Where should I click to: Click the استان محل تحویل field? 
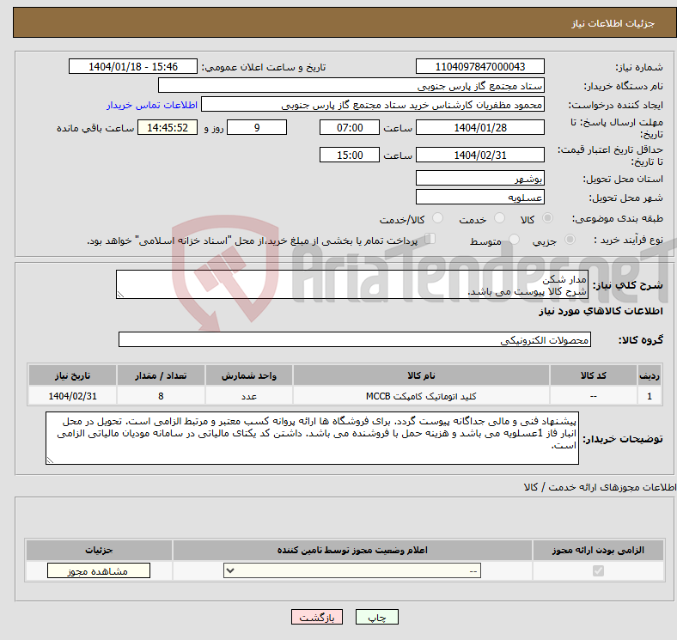pyautogui.click(x=479, y=179)
